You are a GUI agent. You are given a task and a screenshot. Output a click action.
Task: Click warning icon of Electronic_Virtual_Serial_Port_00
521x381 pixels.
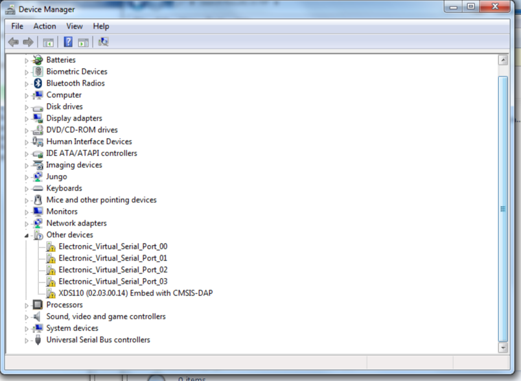(x=51, y=247)
